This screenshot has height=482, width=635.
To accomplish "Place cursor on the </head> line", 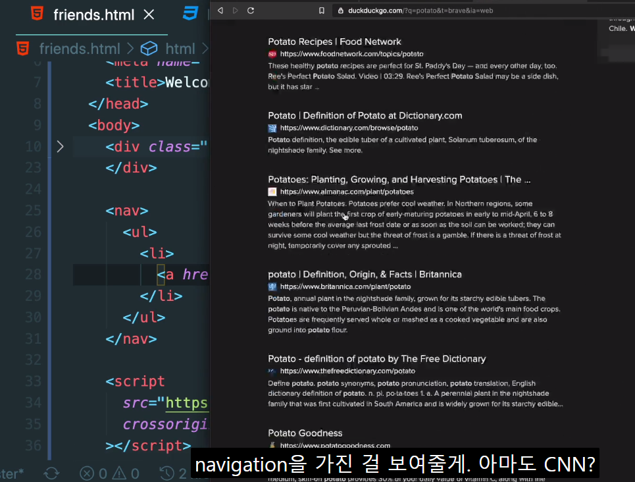I will pos(118,104).
